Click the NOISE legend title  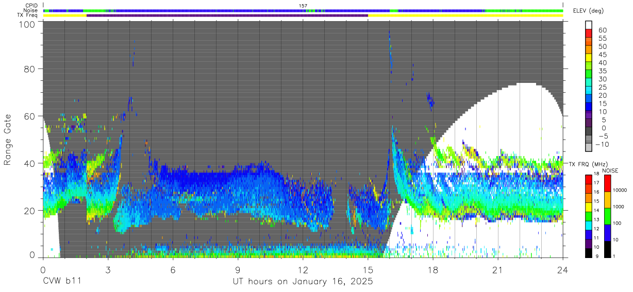point(610,170)
